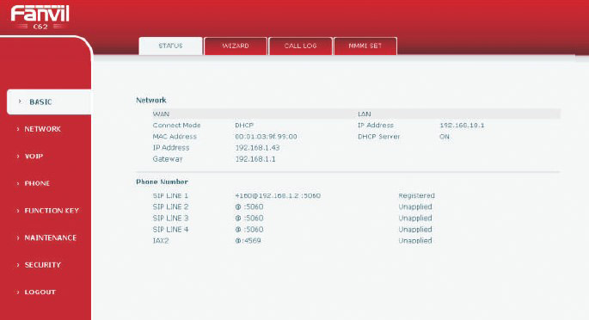Click the WAN MAC Address value

pos(266,137)
